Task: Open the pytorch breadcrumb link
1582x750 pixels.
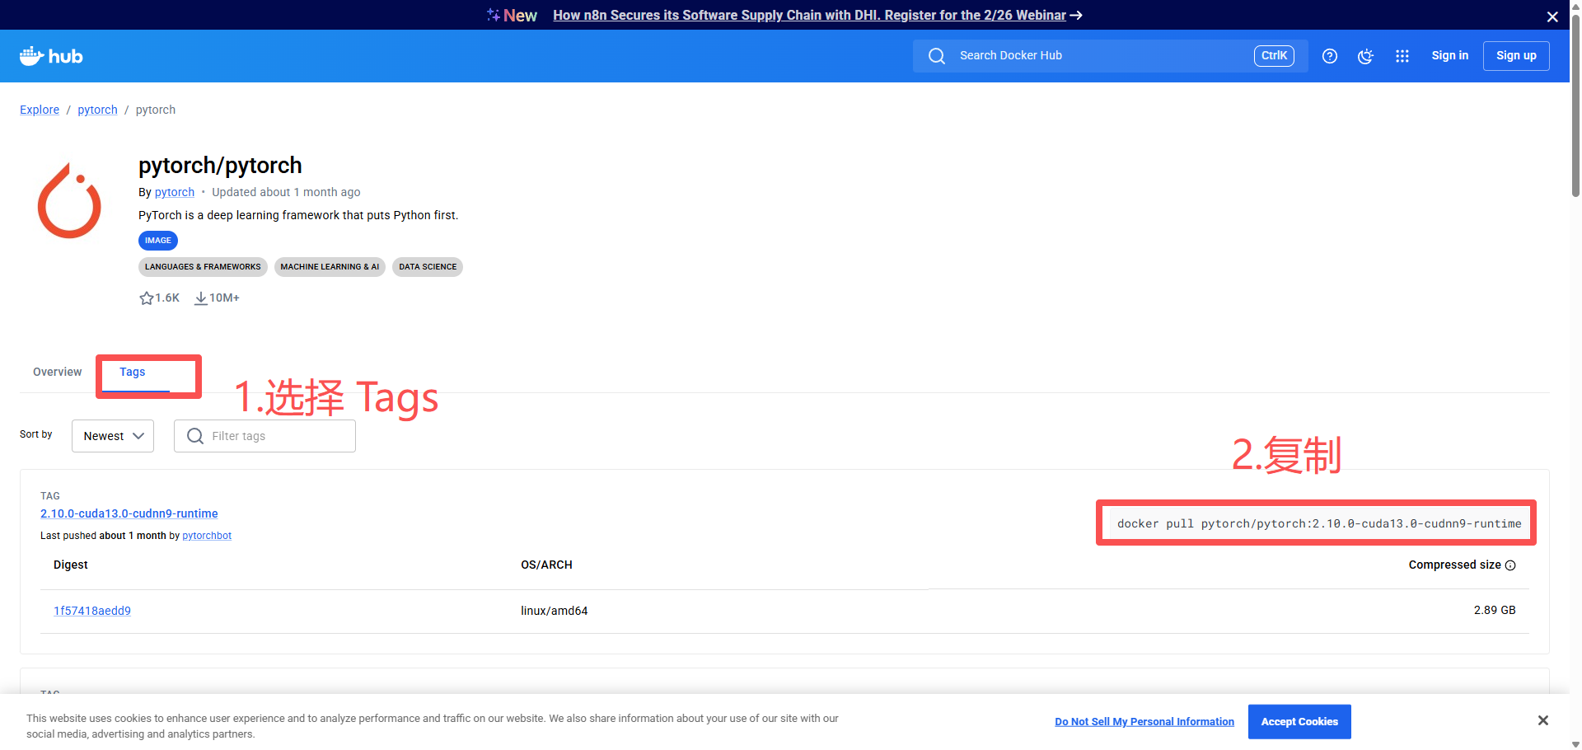Action: [x=97, y=110]
